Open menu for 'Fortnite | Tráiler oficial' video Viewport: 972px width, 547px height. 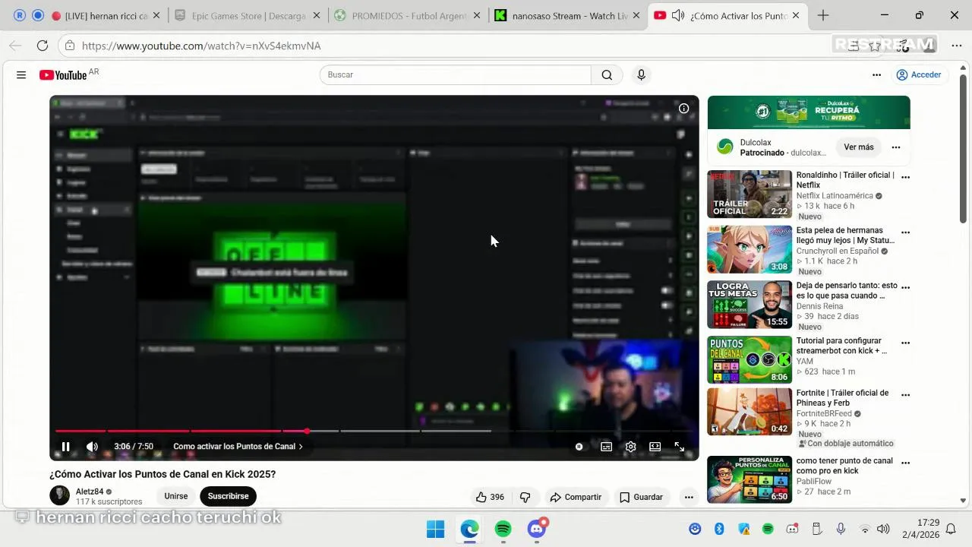pos(905,396)
